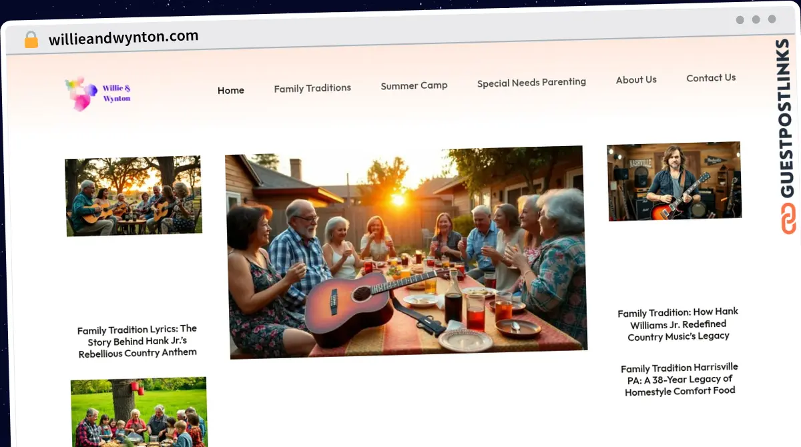Open Family Tradition Lyrics article headline
This screenshot has width=801, height=447.
[x=137, y=341]
